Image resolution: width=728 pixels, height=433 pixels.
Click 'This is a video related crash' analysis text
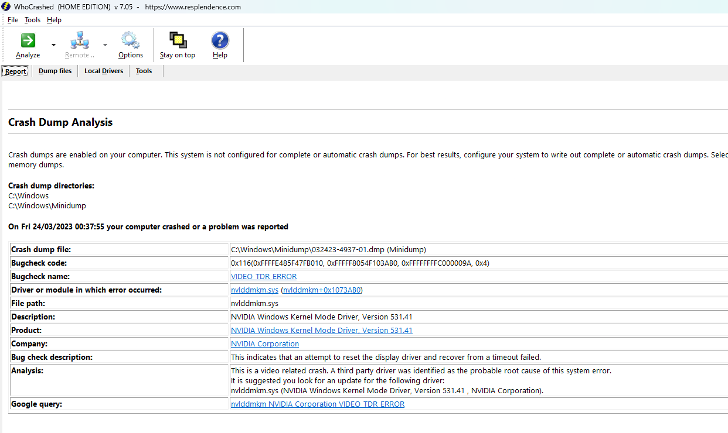point(421,371)
